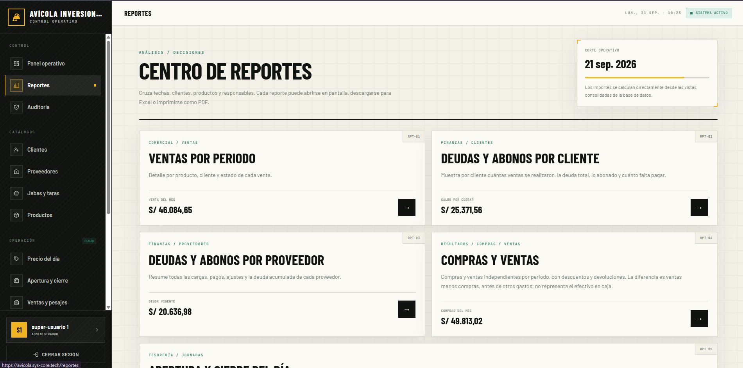Click sidebar scrollbar up arrow
The image size is (743, 368).
[x=109, y=37]
